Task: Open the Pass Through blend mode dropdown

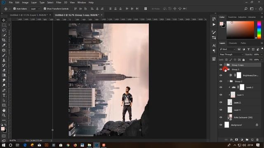Action: coord(231,54)
